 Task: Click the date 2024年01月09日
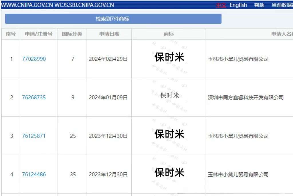pos(108,98)
